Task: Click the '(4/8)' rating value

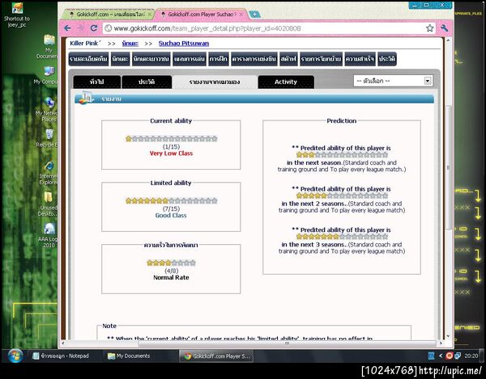Action: click(x=171, y=271)
